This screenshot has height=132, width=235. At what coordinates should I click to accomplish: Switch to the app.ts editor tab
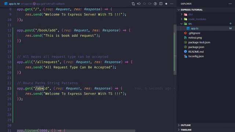[12, 4]
